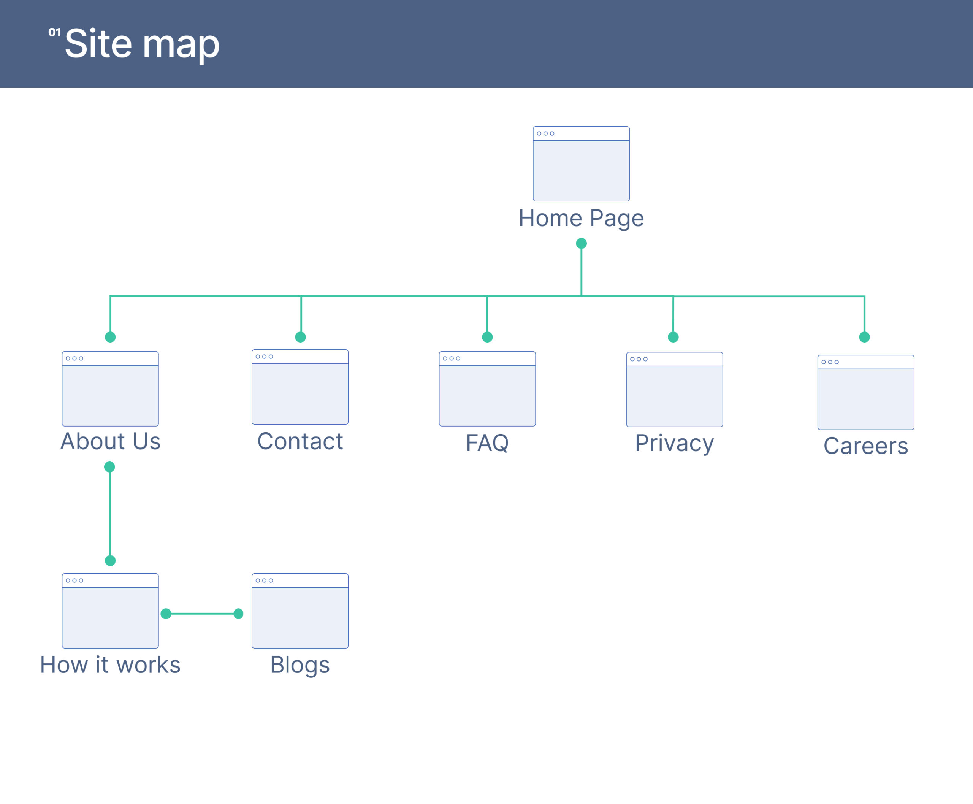Image resolution: width=973 pixels, height=804 pixels.
Task: Click the Contact page window icon
Action: click(x=300, y=387)
